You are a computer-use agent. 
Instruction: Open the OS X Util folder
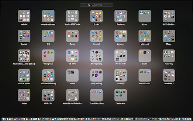pos(72,56)
